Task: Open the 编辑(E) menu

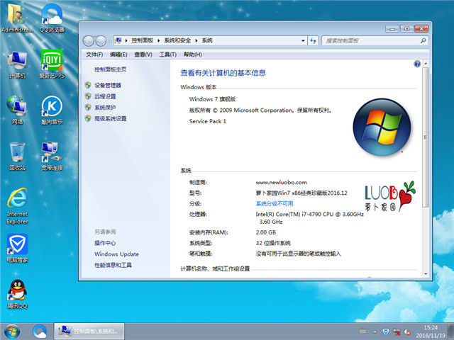Action: 118,55
